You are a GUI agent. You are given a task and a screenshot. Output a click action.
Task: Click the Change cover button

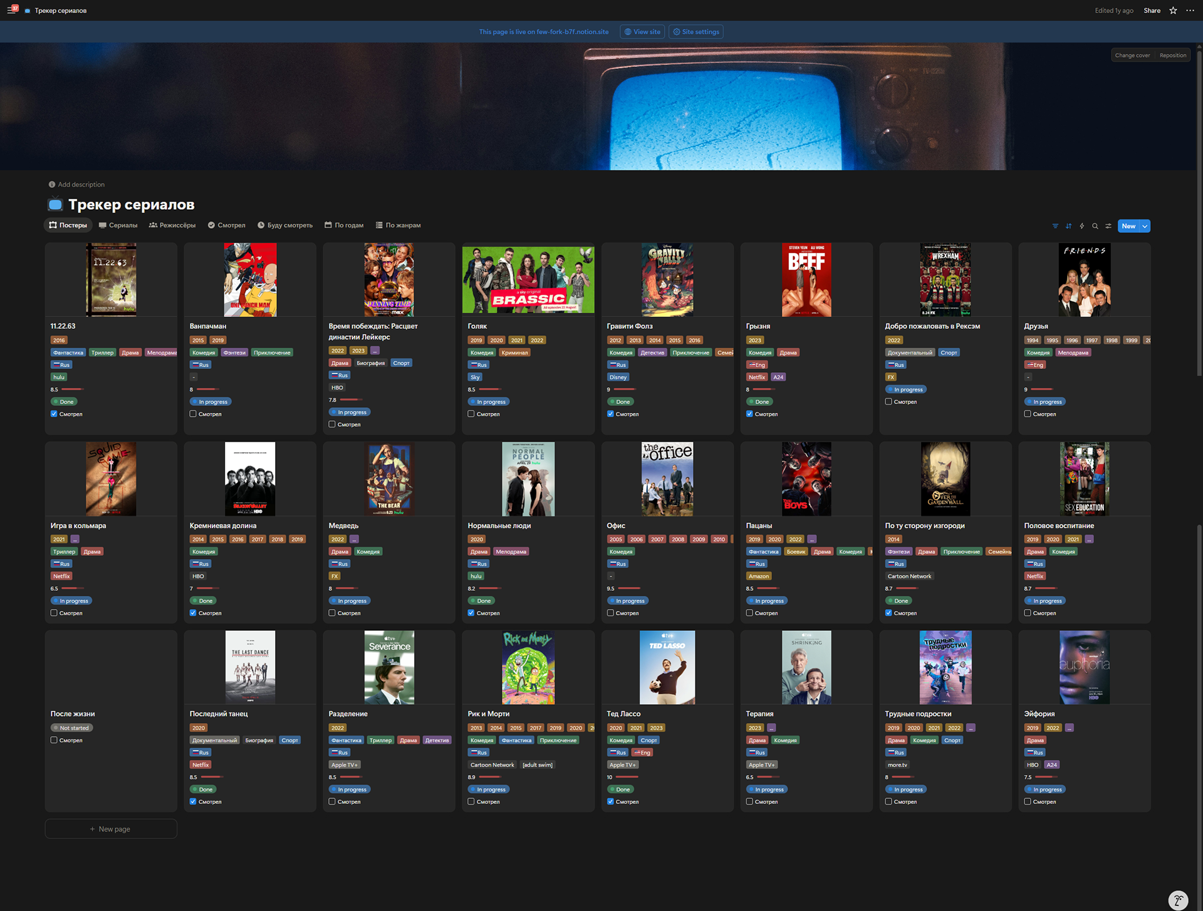(x=1132, y=55)
